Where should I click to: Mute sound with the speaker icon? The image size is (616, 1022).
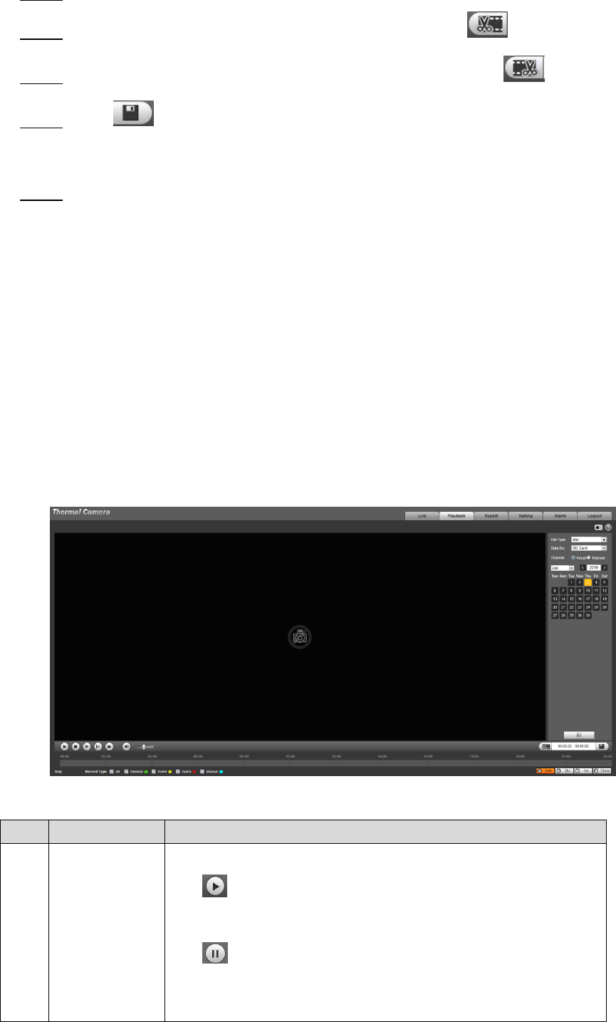tap(127, 746)
